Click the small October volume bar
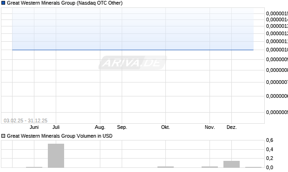 165,167
